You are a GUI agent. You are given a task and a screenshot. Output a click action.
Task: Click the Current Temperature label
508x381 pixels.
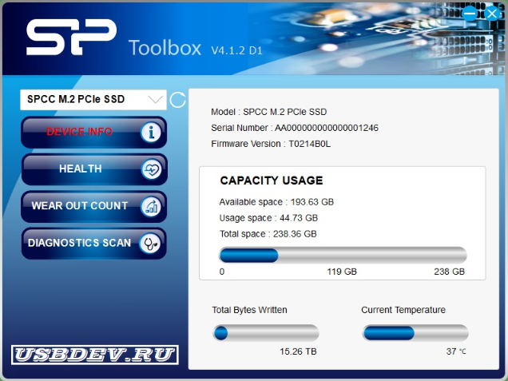pyautogui.click(x=403, y=310)
